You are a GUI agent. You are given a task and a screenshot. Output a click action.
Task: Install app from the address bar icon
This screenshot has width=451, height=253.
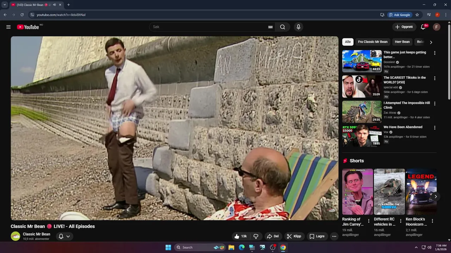click(x=382, y=15)
